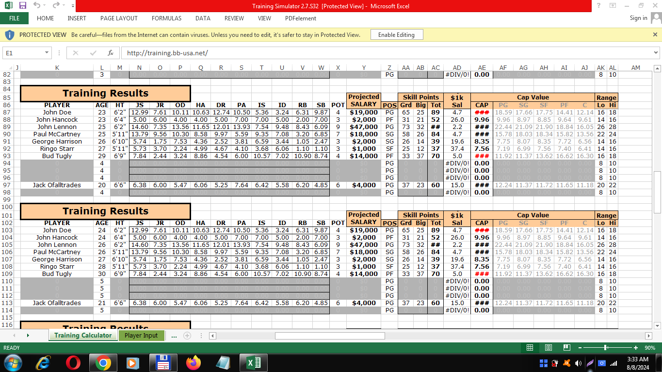Click the zoom in plus button
This screenshot has height=372, width=662.
point(635,348)
